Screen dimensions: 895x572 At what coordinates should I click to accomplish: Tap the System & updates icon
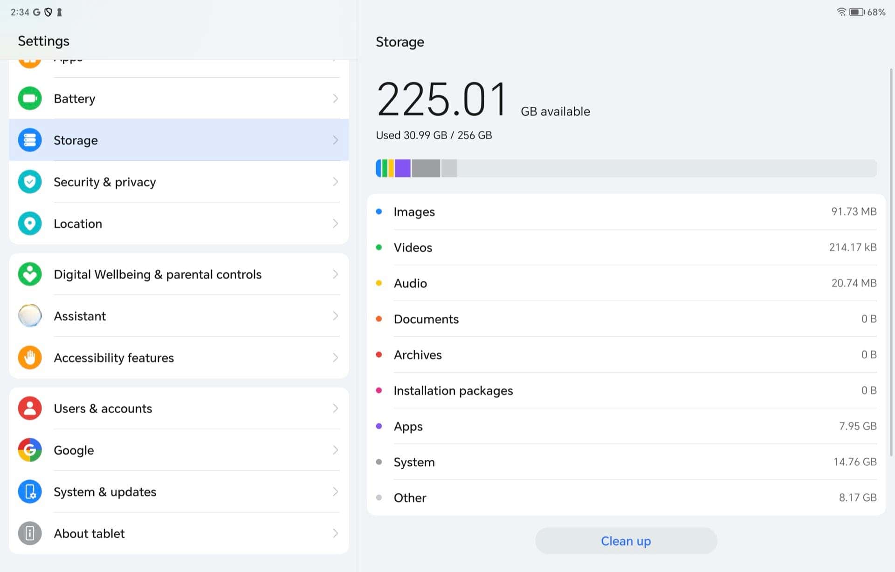coord(30,492)
